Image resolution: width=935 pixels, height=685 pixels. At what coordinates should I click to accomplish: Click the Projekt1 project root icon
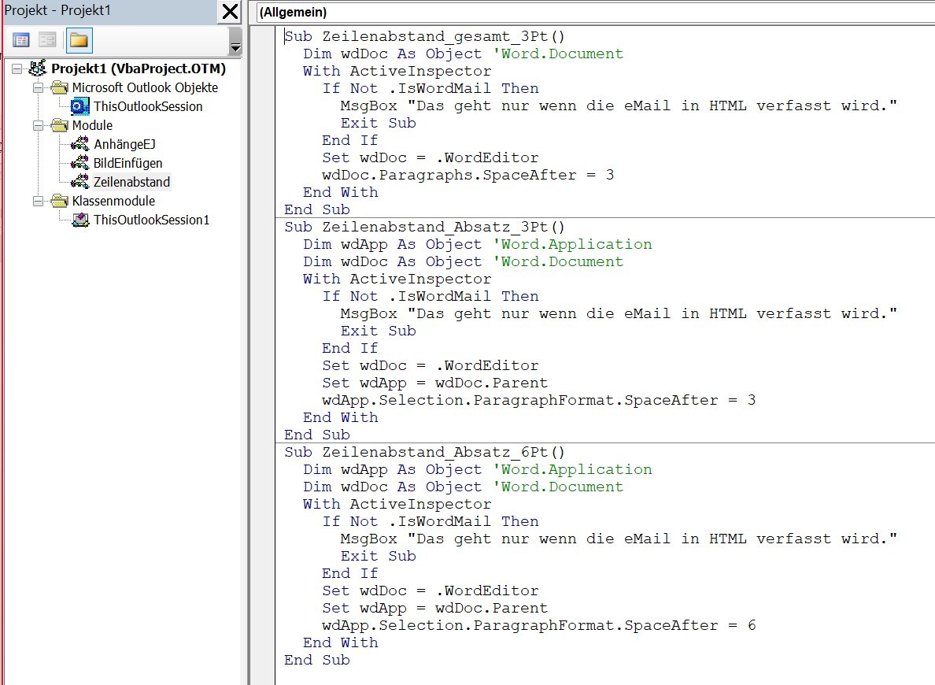(x=37, y=68)
